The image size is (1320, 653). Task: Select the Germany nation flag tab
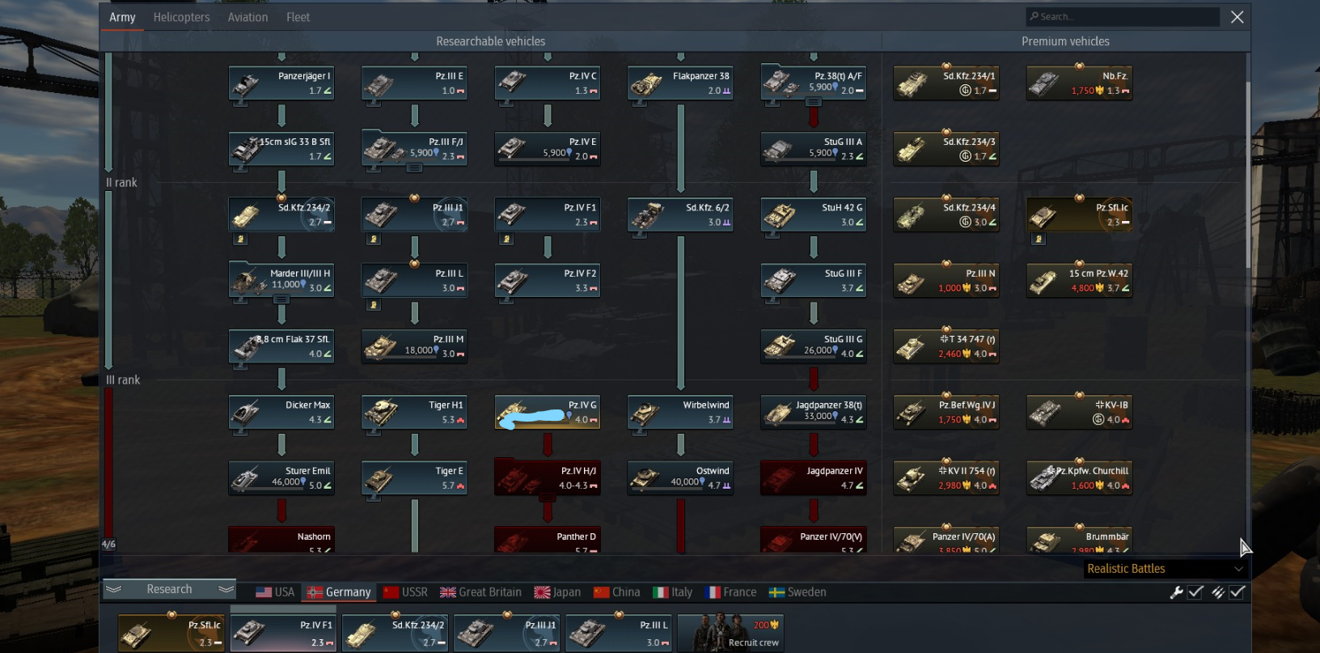coord(339,592)
